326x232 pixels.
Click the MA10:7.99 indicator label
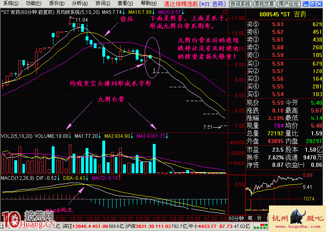(x=140, y=12)
